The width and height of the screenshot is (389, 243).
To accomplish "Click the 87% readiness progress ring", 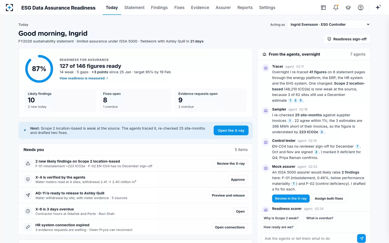I will coord(39,69).
